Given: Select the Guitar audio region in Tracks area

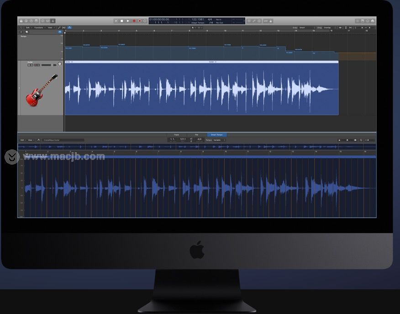Looking at the screenshot, I should coord(201,89).
